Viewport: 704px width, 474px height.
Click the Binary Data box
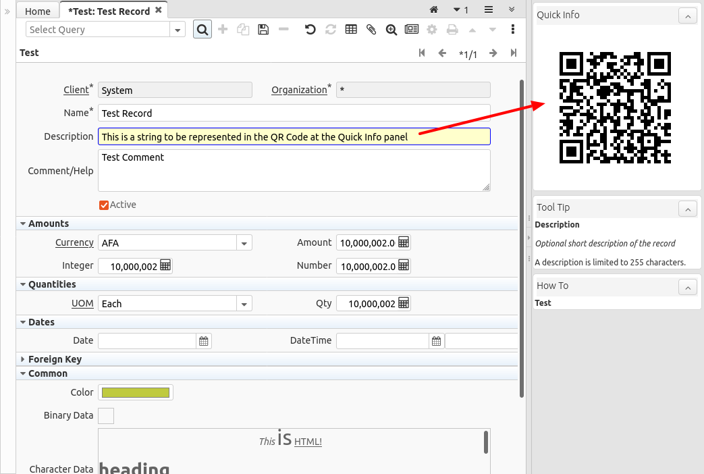tap(106, 416)
